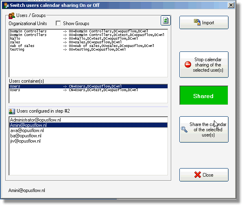Select the testing organizational unit
Viewport: 242px width, 205px height.
point(88,49)
